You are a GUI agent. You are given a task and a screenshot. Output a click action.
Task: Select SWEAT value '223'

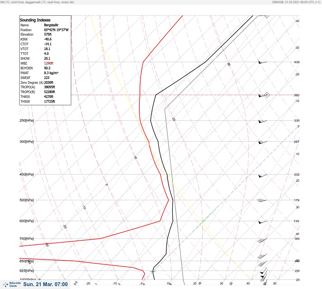47,78
